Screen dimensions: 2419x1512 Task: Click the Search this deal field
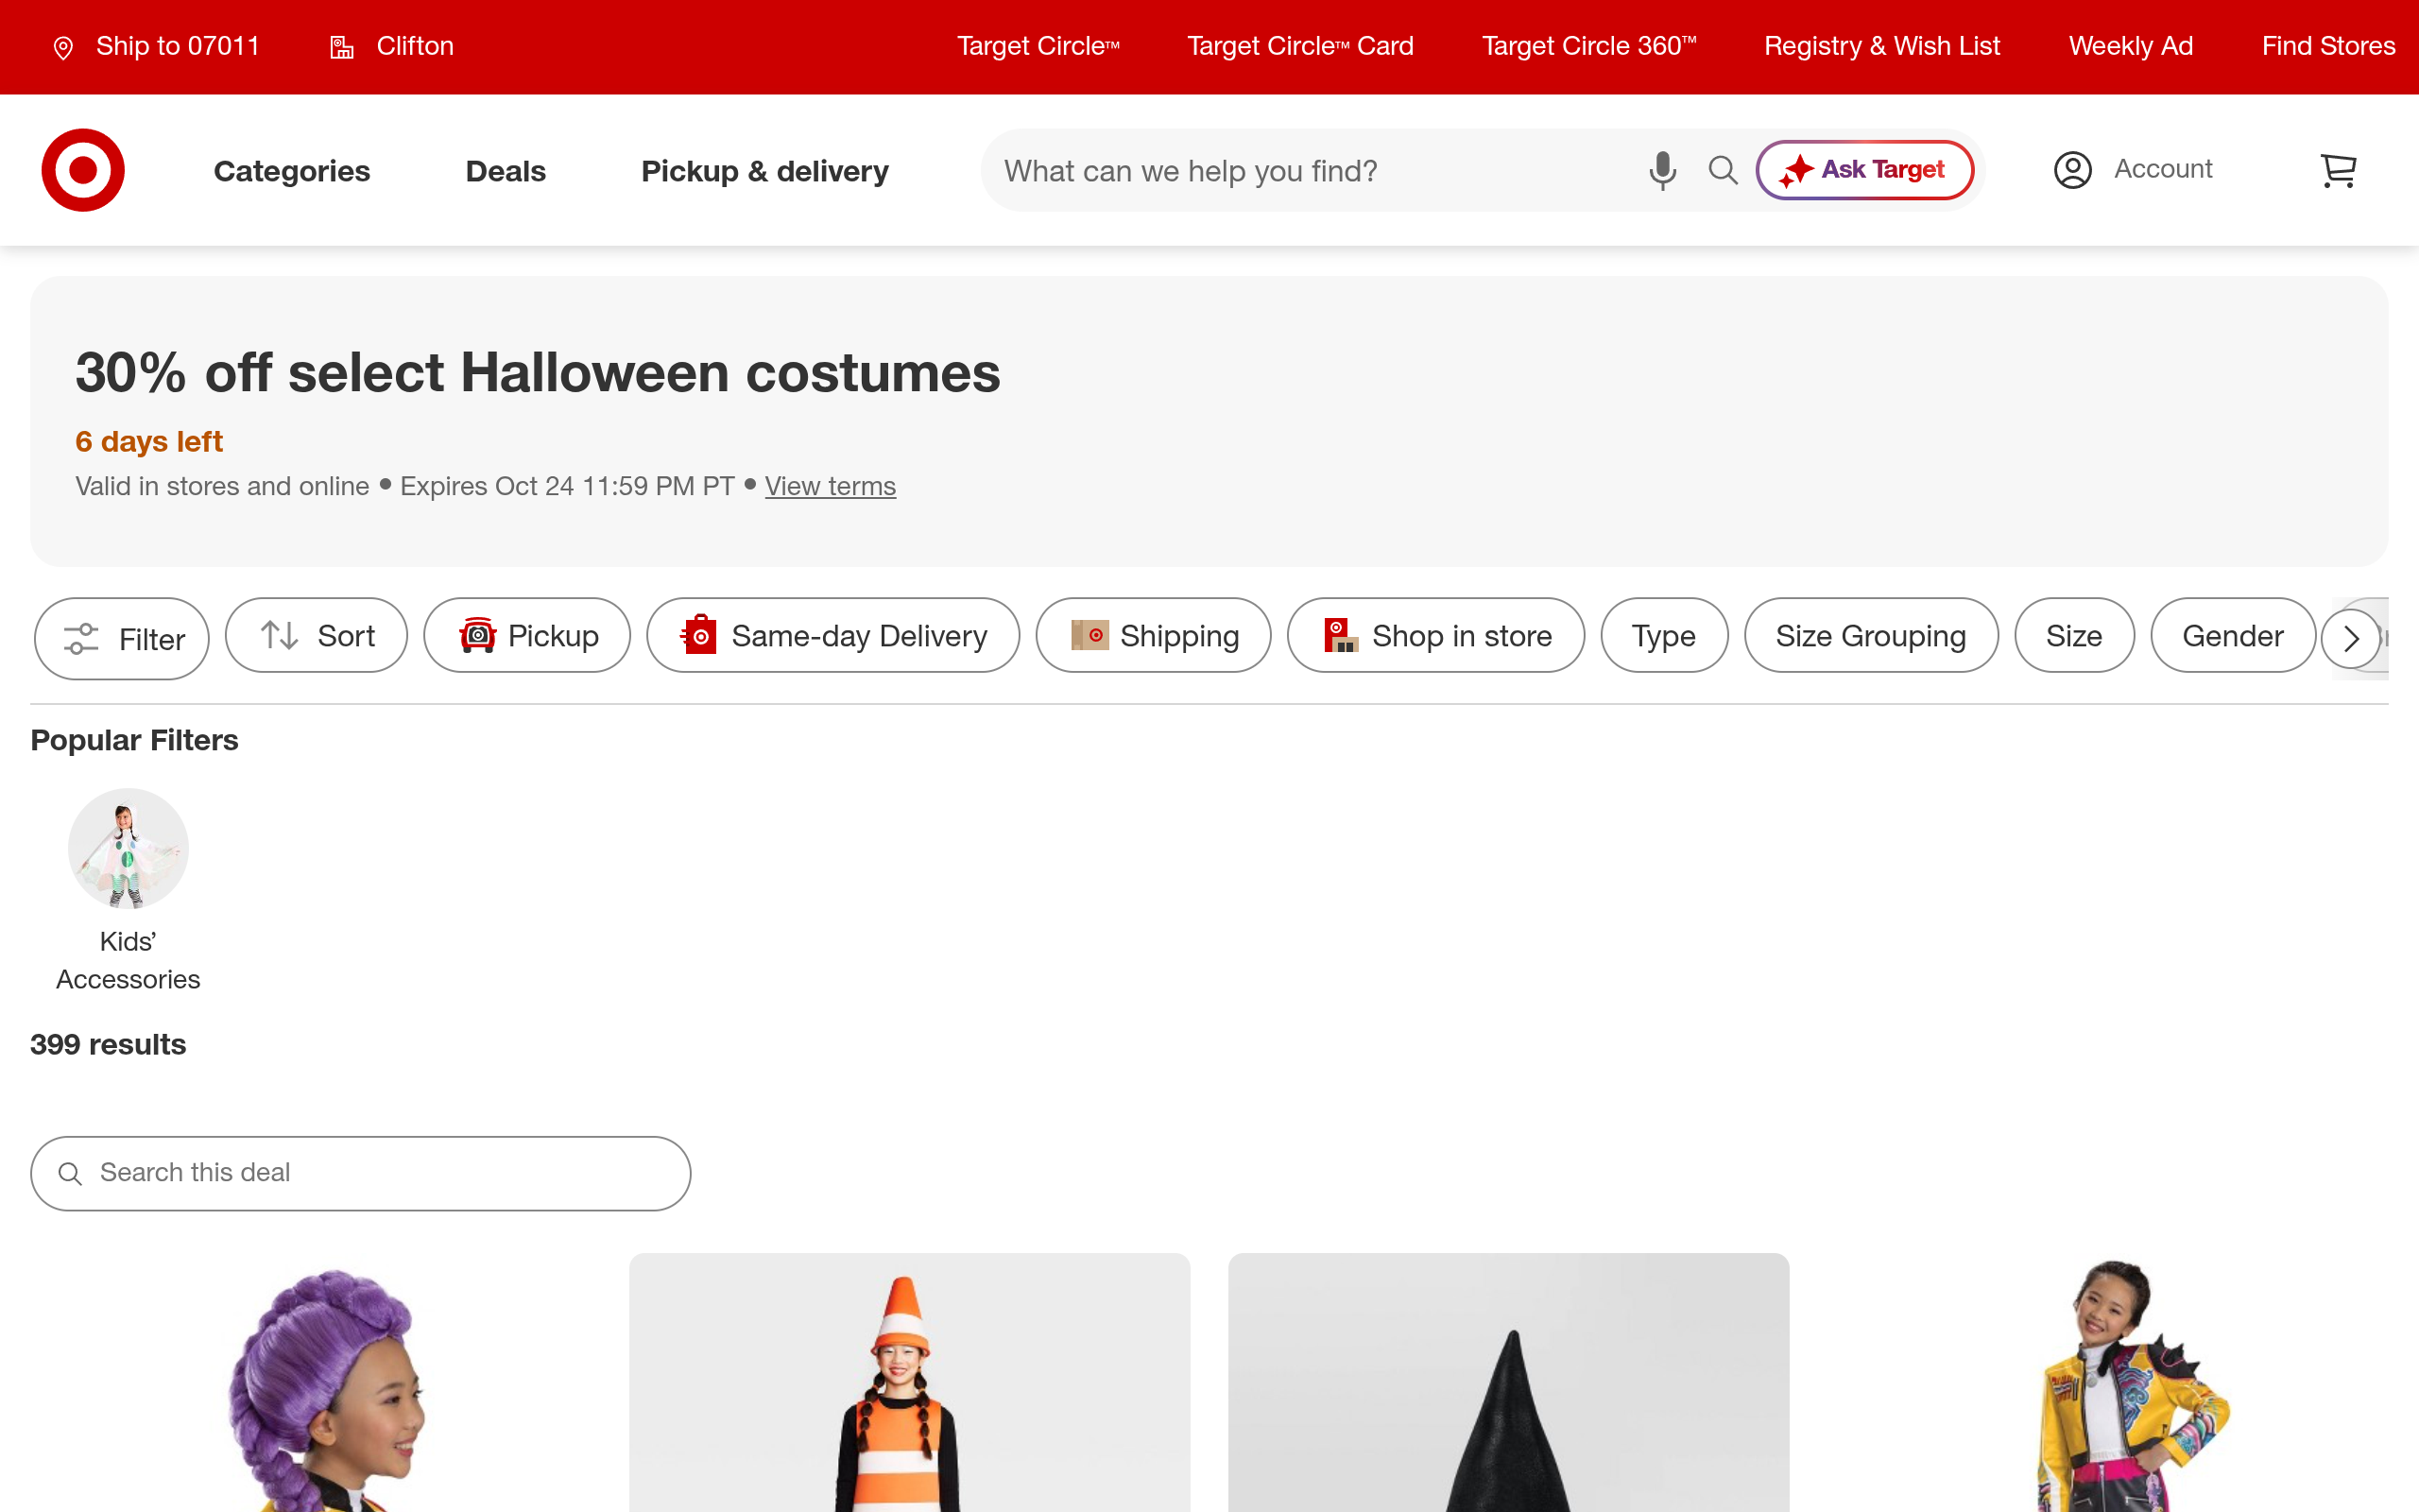(361, 1173)
